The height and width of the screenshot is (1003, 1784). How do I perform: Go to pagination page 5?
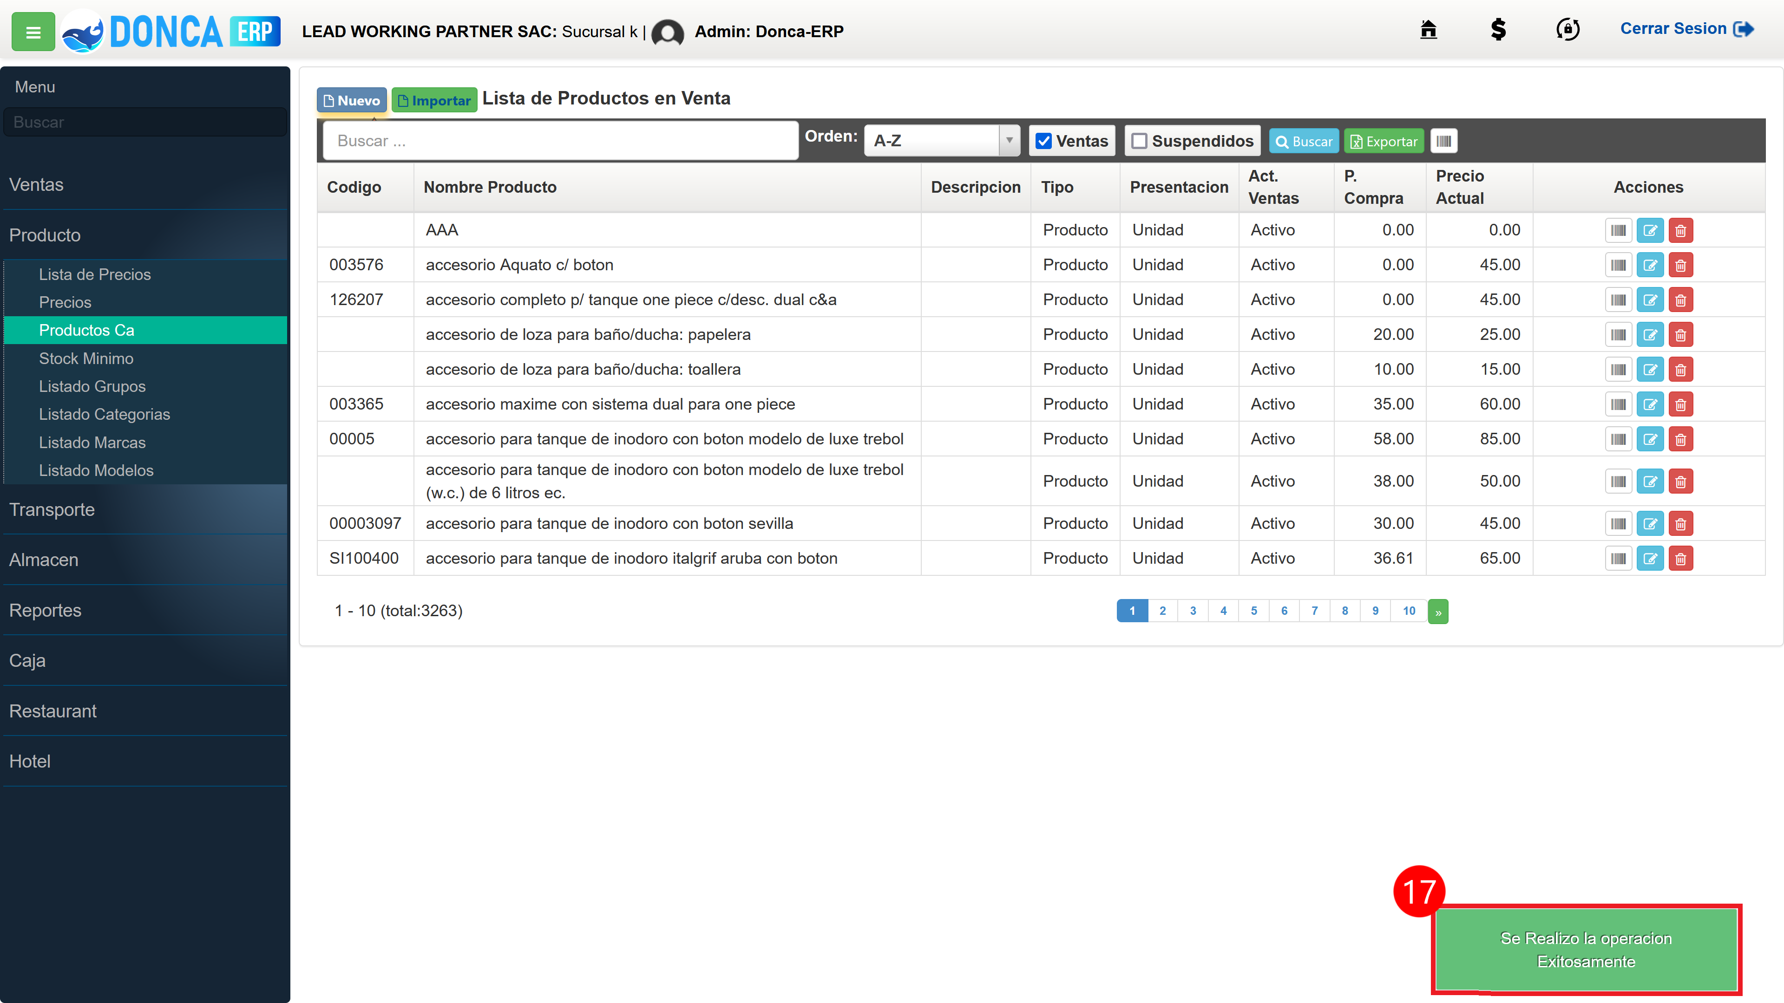point(1253,611)
